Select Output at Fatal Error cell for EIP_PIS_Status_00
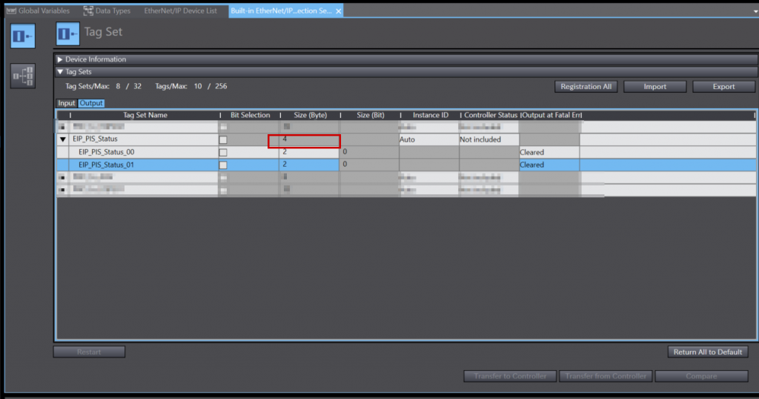759x399 pixels. pos(548,152)
